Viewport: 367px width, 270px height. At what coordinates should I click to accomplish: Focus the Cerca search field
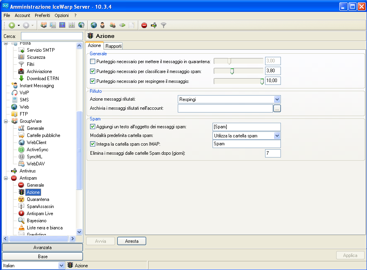pyautogui.click(x=52, y=36)
